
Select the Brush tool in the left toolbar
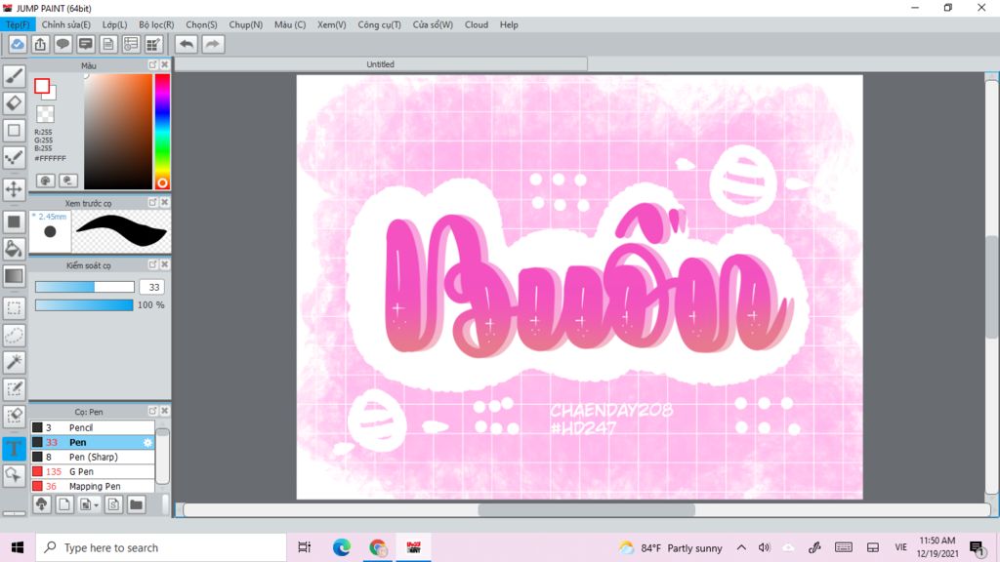point(14,76)
